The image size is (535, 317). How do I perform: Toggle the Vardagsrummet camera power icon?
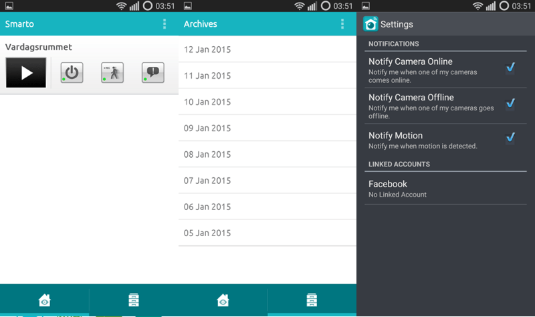pos(72,73)
